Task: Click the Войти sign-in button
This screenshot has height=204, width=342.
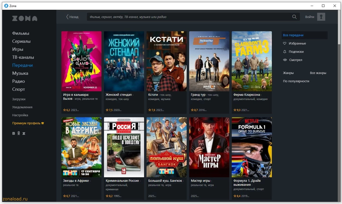Action: click(x=310, y=17)
